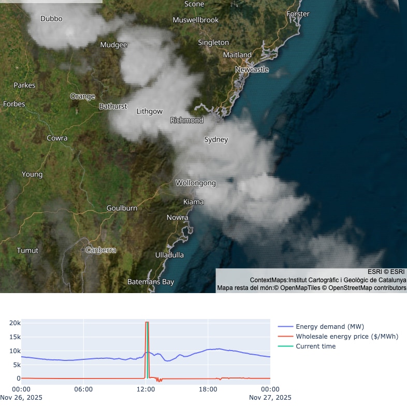Click the Dubbo label on the map
Viewport: 407px width, 407px height.
51,19
